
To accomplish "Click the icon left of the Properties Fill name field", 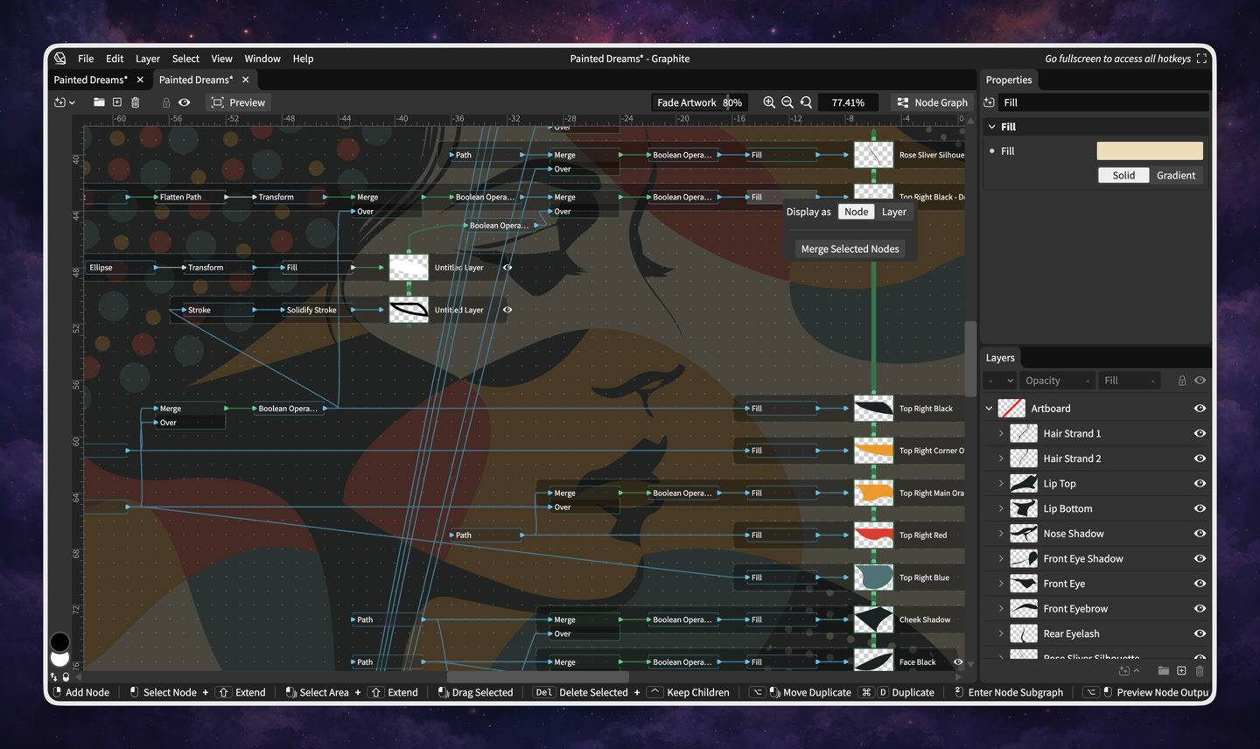I will pos(990,102).
